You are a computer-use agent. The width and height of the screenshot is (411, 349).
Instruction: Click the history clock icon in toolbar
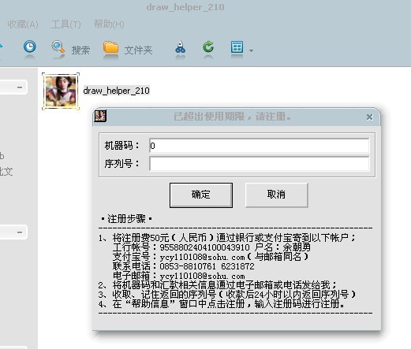29,47
